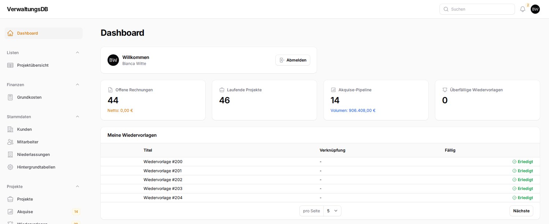Collapse the Stammdaten sidebar section
Screen dimensions: 549x224
coord(77,117)
